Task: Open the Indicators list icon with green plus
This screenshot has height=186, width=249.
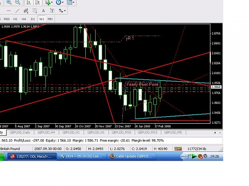Action: coord(48,2)
